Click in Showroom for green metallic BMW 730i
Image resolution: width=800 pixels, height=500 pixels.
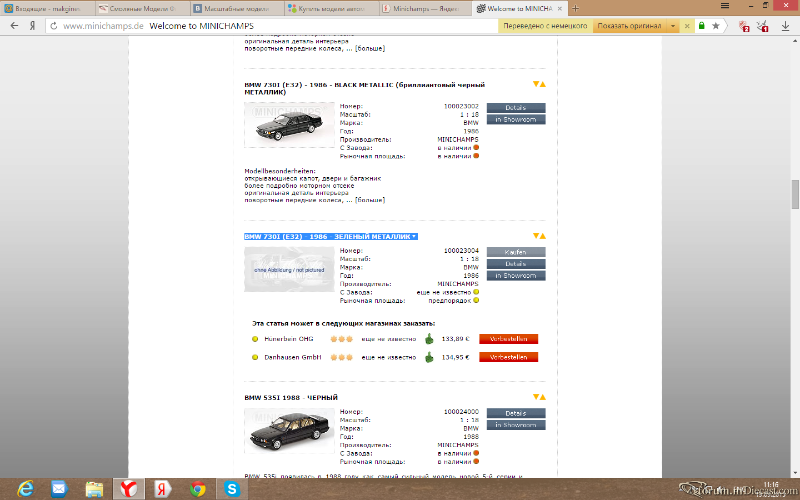coord(516,276)
